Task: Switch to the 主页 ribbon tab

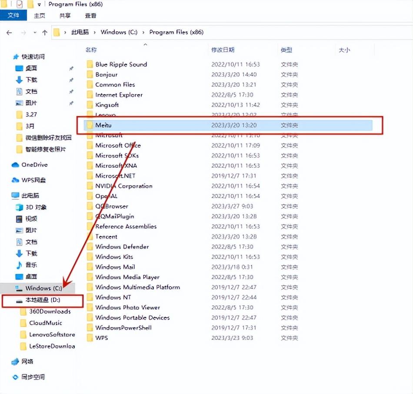Action: pyautogui.click(x=39, y=16)
